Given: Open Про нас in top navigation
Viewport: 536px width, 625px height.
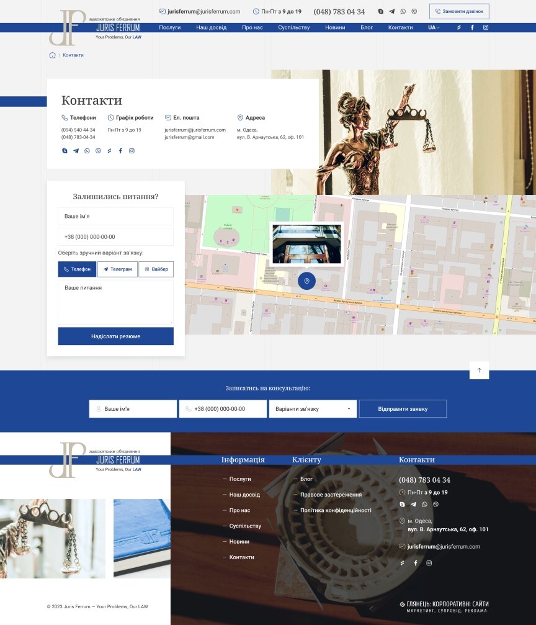Looking at the screenshot, I should 252,27.
